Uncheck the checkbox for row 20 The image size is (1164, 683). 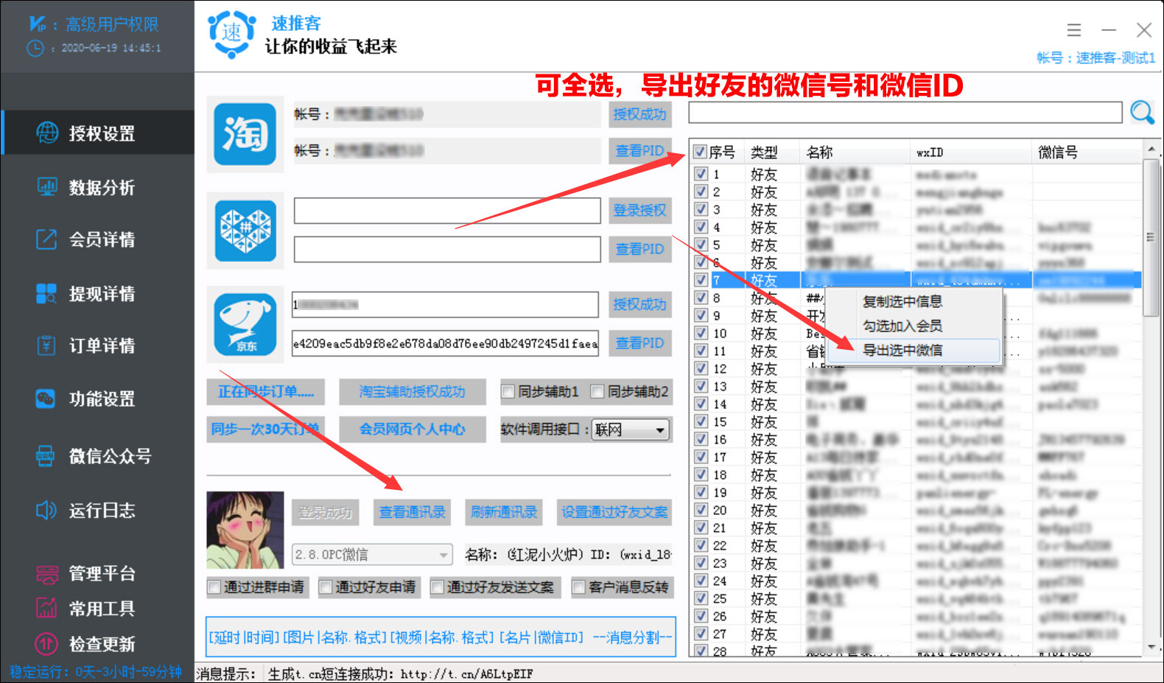coord(701,510)
